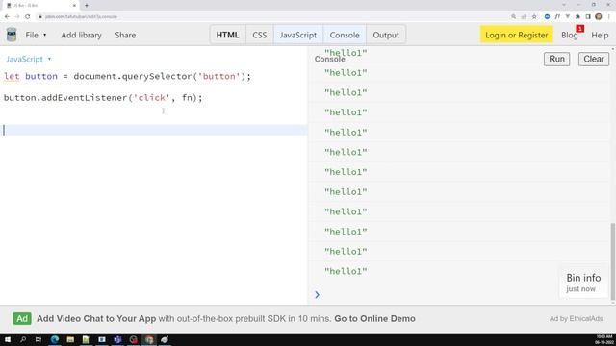Open the Blog link
The height and width of the screenshot is (346, 616).
coord(569,35)
